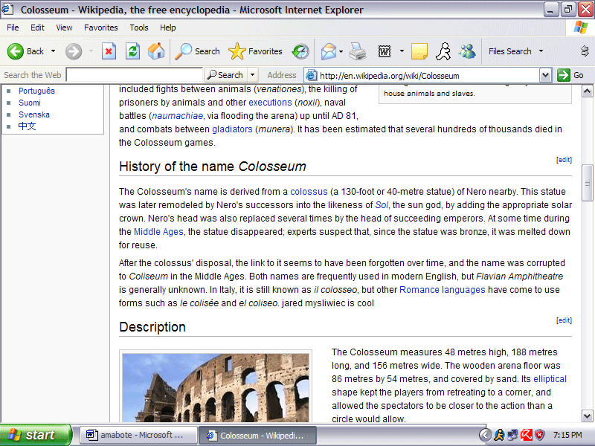Click inside the Search the Web text box
The image size is (595, 446).
coord(135,75)
